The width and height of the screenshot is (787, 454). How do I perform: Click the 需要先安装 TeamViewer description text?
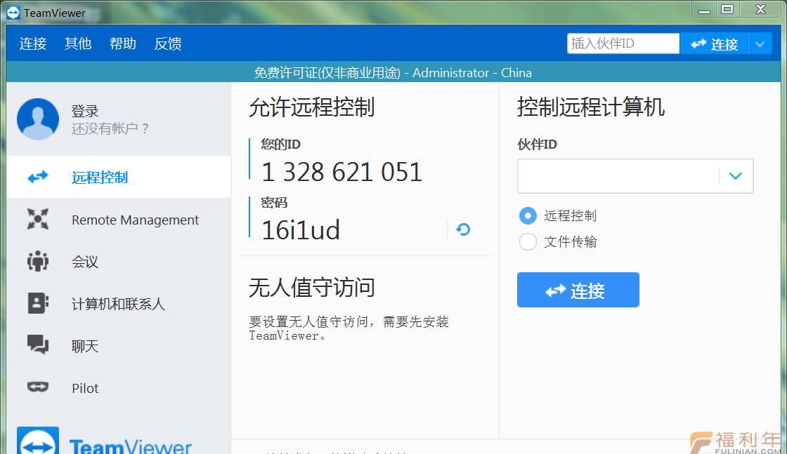click(349, 328)
